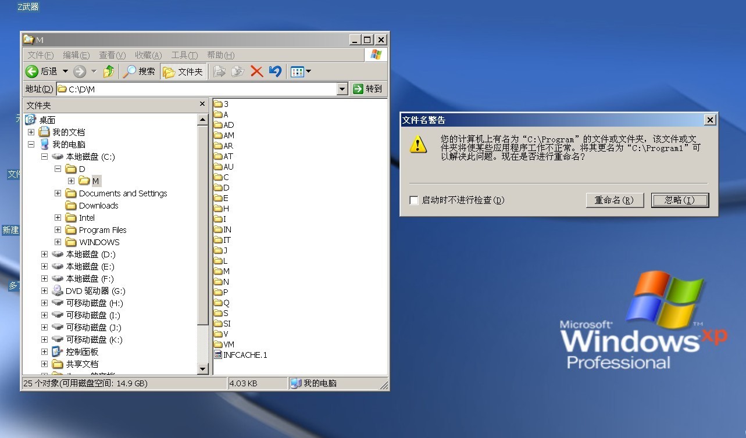Screen dimensions: 746x438
Task: Click the Views grid icon
Action: [x=297, y=71]
